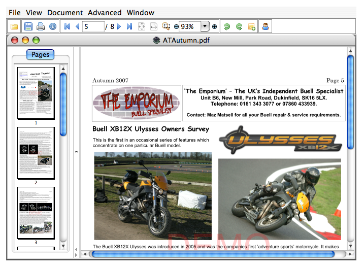Click the zoom field showing 93%
Screen dimensions: 364x267
190,26
